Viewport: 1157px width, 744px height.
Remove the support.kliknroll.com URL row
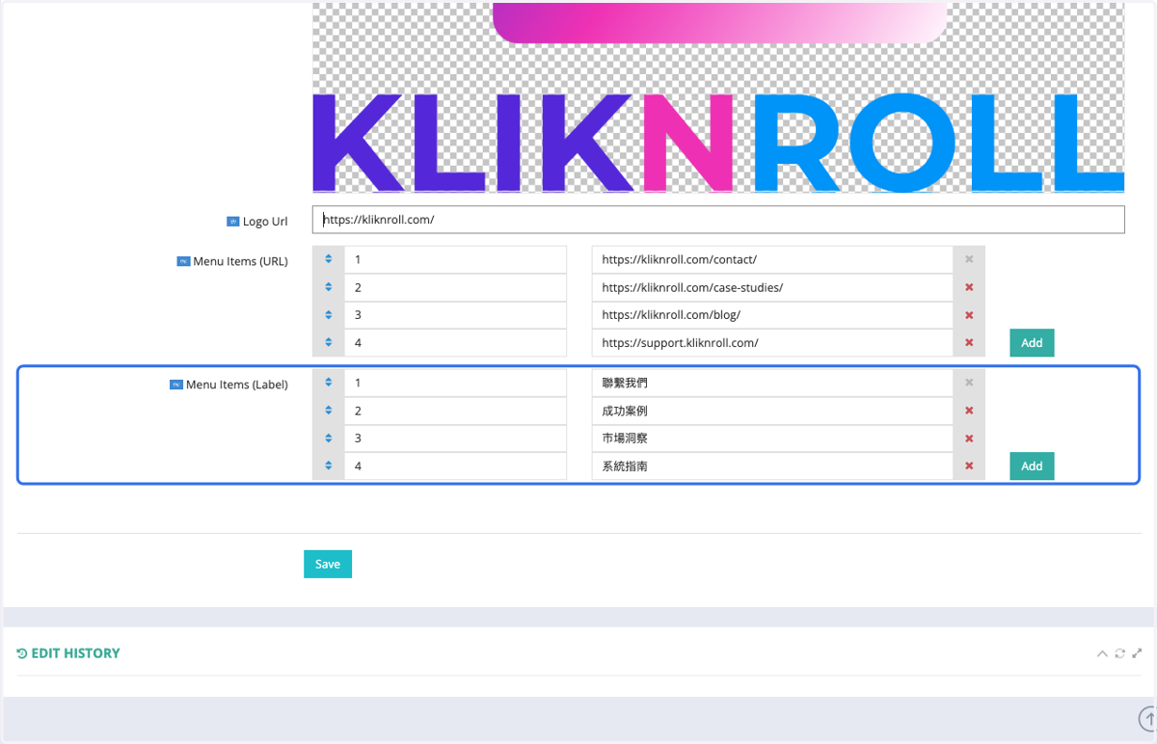click(969, 342)
